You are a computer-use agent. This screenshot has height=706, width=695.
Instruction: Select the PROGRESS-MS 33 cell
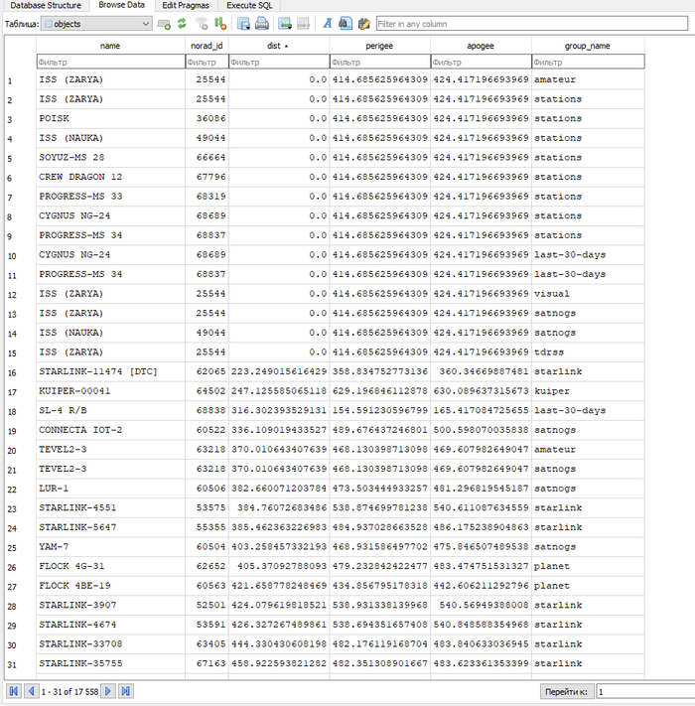pos(111,197)
